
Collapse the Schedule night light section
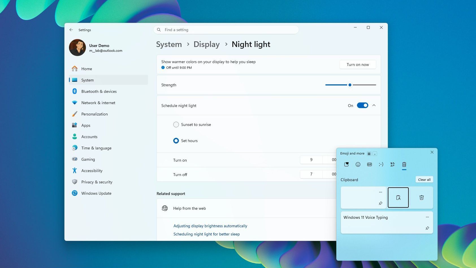[x=374, y=105]
